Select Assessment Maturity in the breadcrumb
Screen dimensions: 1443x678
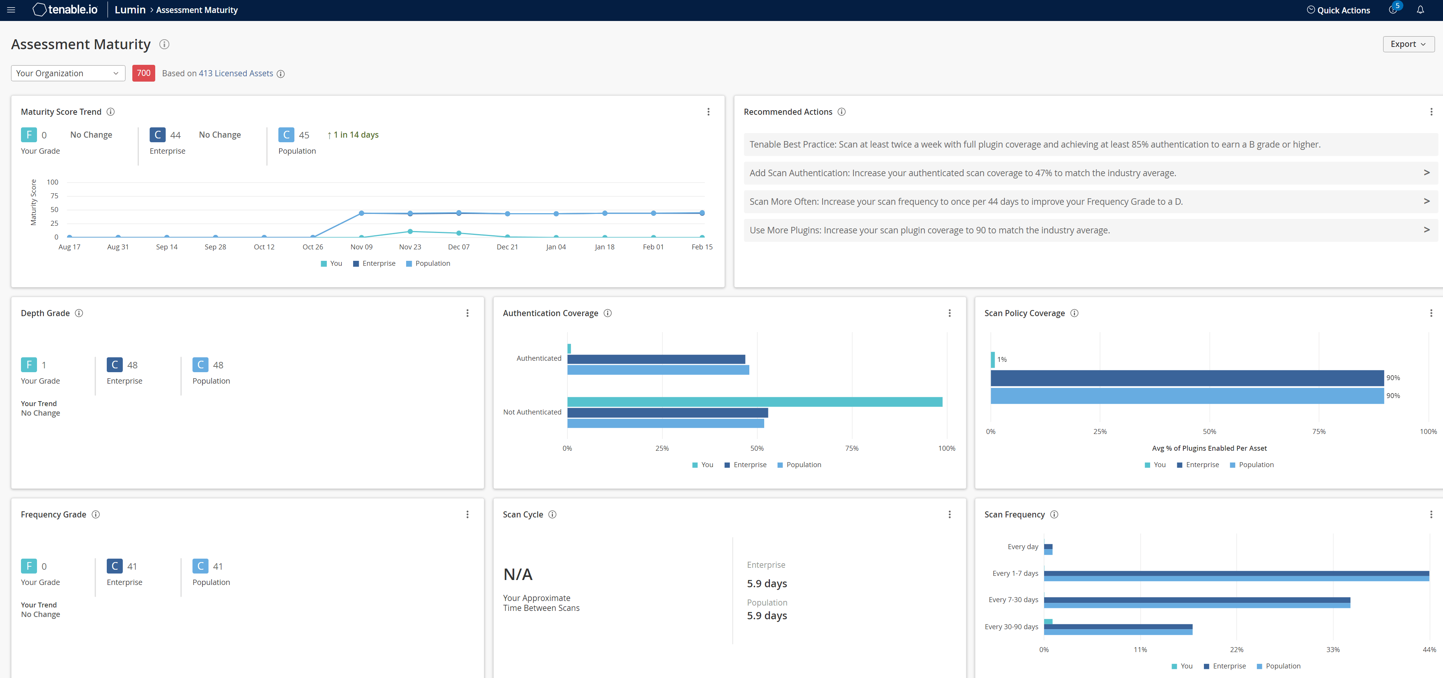[196, 10]
